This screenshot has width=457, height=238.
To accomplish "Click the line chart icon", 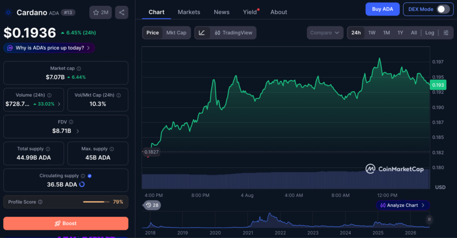I will (x=202, y=33).
